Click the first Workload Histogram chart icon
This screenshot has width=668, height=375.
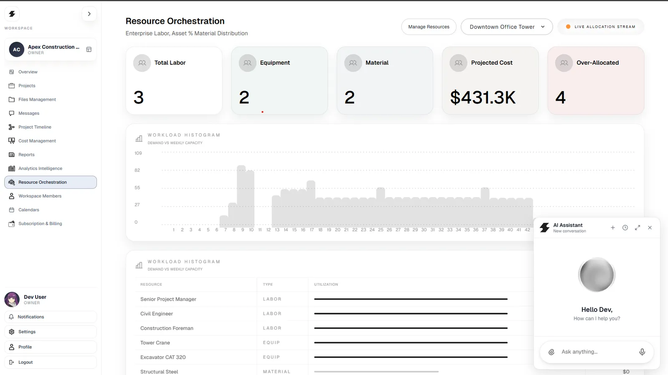pos(139,139)
